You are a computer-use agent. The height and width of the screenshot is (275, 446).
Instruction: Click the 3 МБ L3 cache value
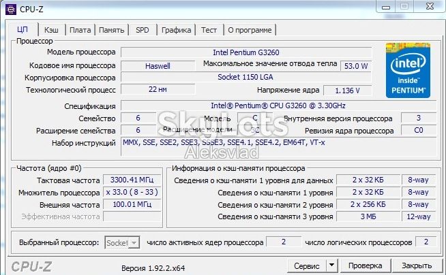point(368,216)
